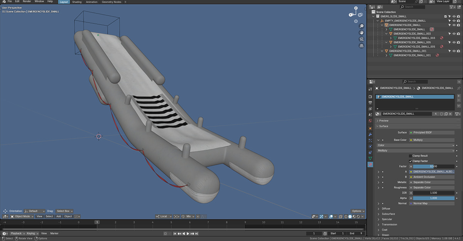Screen dimensions: 463x241
Task: Click the Principled BSDF surface button
Action: point(432,132)
